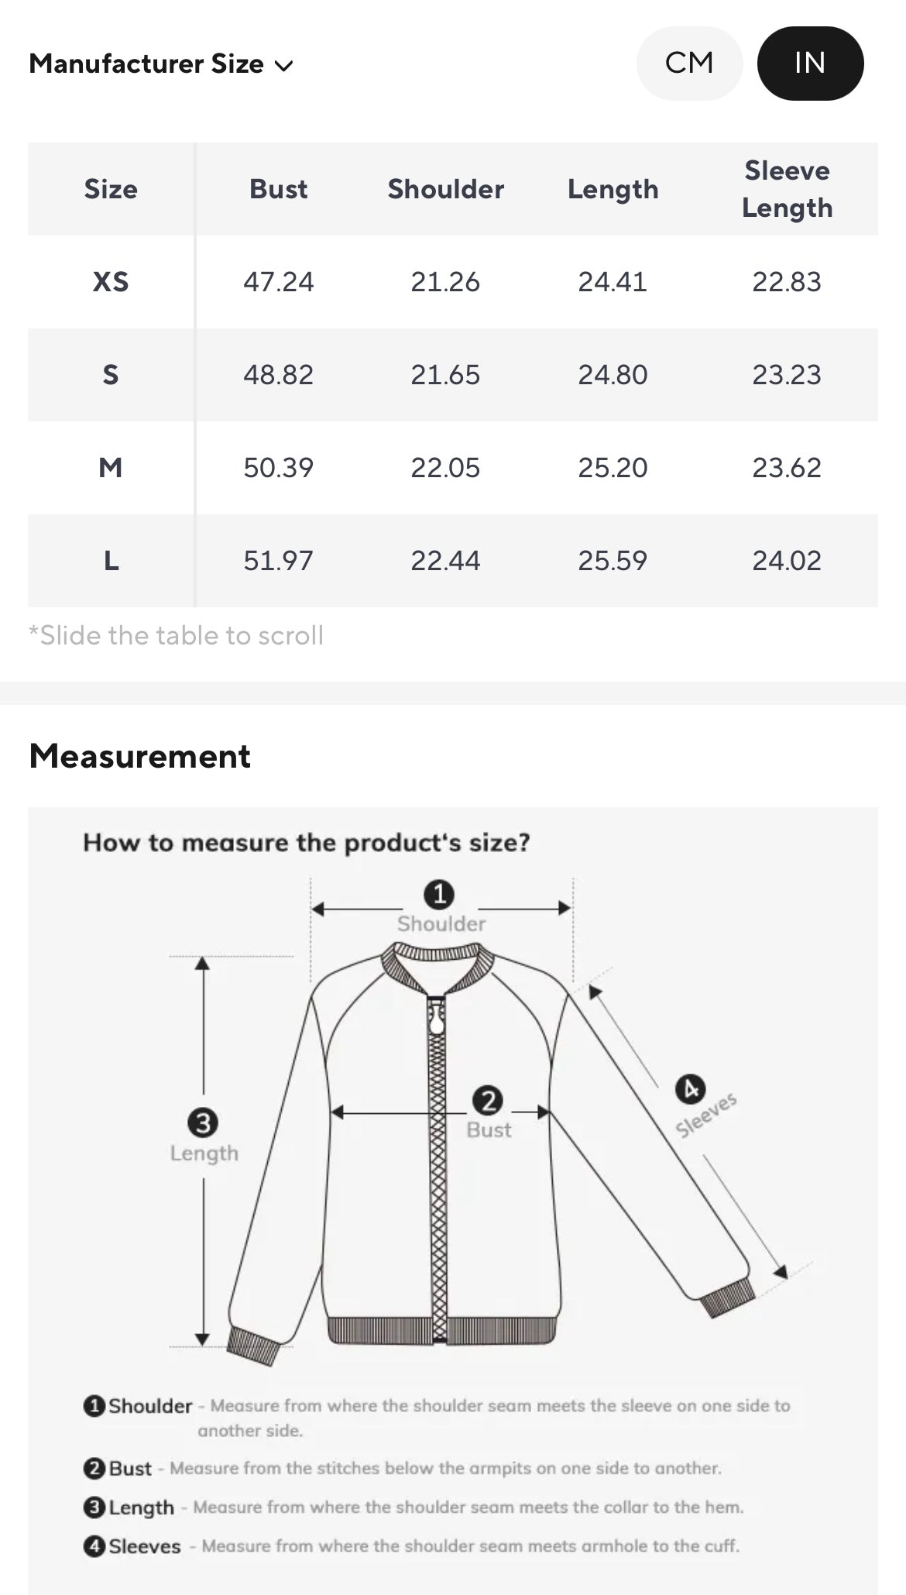
Task: Click the Shoulder column header
Action: 445,189
